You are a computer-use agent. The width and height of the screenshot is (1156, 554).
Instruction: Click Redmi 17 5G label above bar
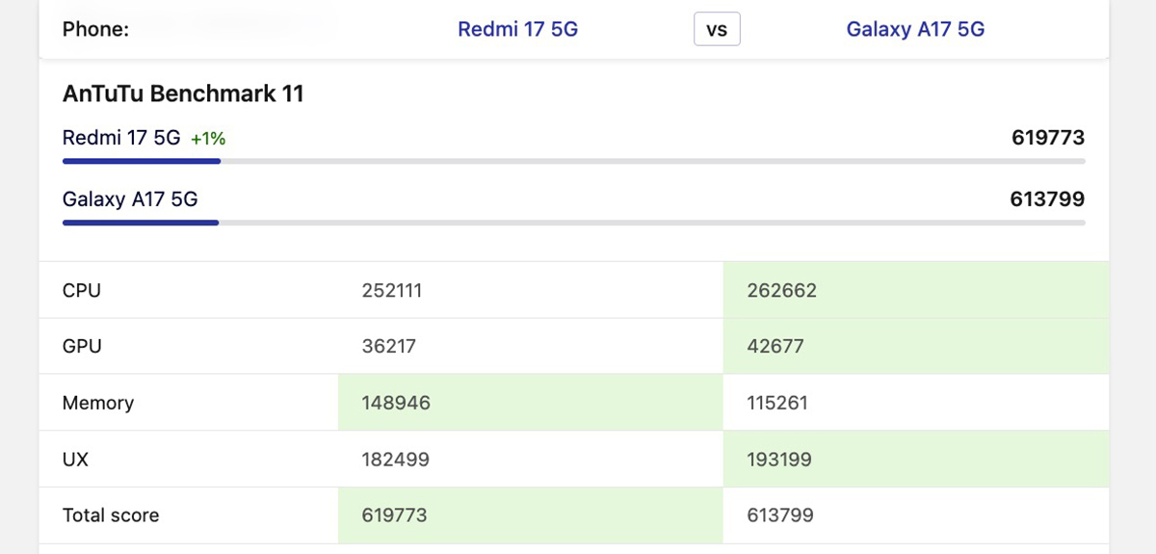(x=121, y=138)
